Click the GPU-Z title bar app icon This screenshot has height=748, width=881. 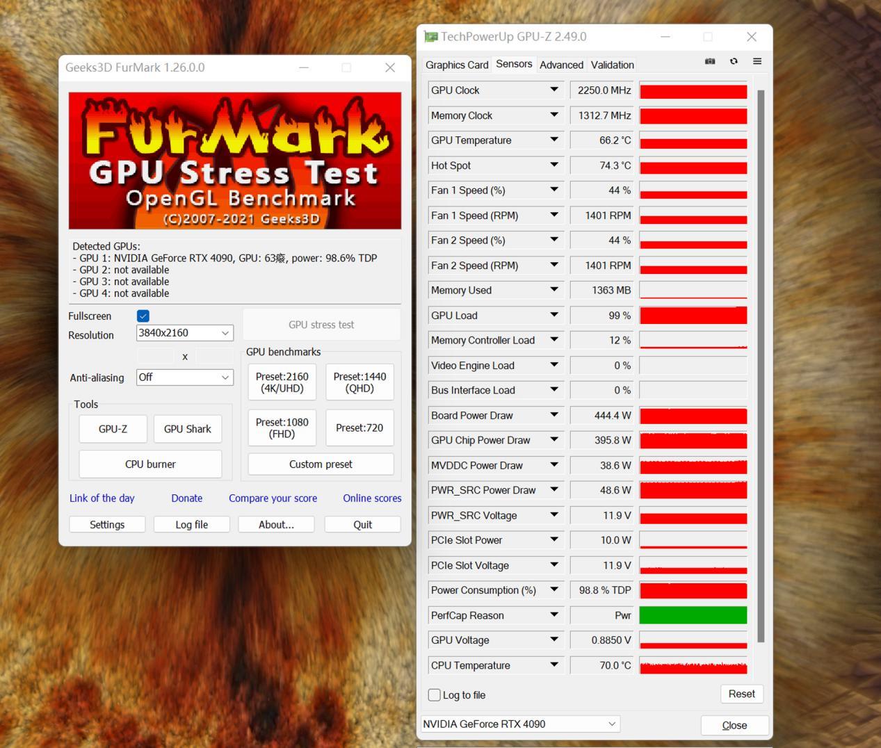point(431,37)
